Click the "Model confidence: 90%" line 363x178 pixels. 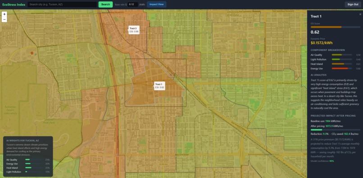coord(322,161)
